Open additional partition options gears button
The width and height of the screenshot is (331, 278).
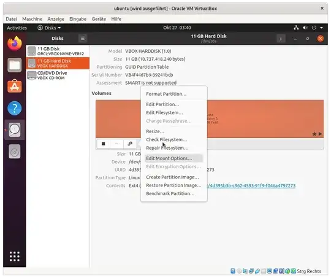(x=130, y=144)
